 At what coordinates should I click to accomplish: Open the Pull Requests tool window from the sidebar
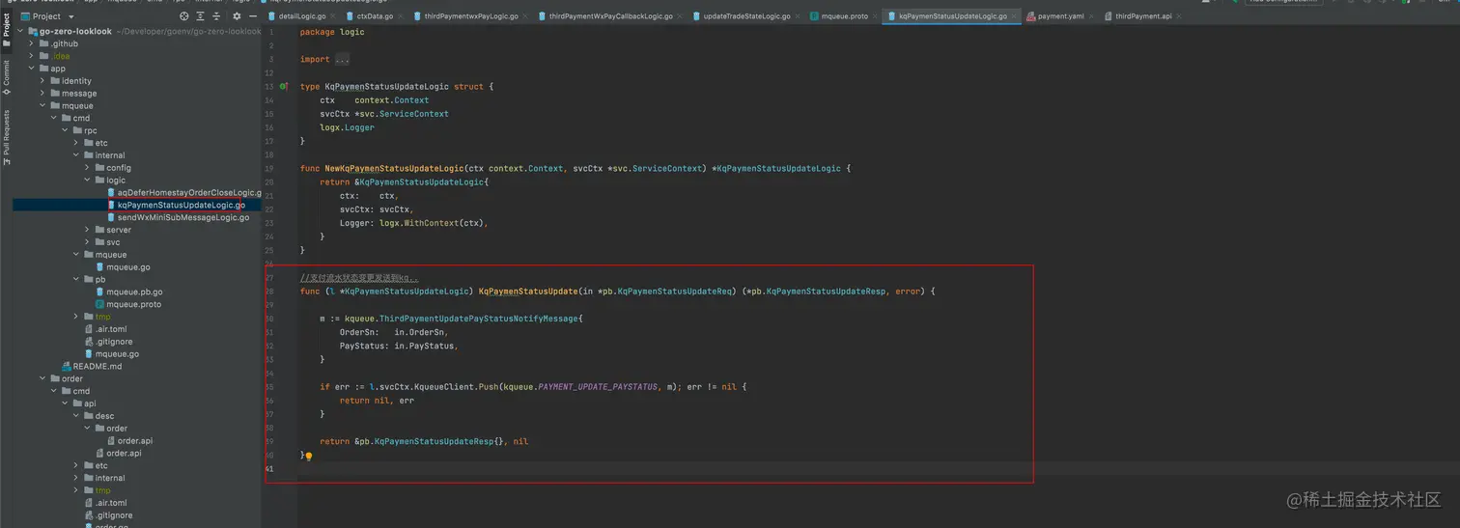[x=7, y=136]
